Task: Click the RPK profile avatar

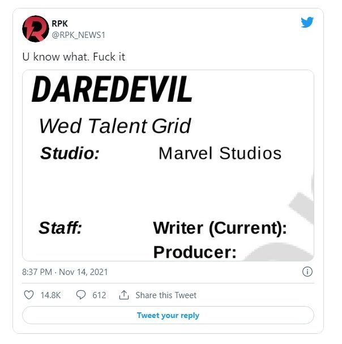Action: (35, 29)
